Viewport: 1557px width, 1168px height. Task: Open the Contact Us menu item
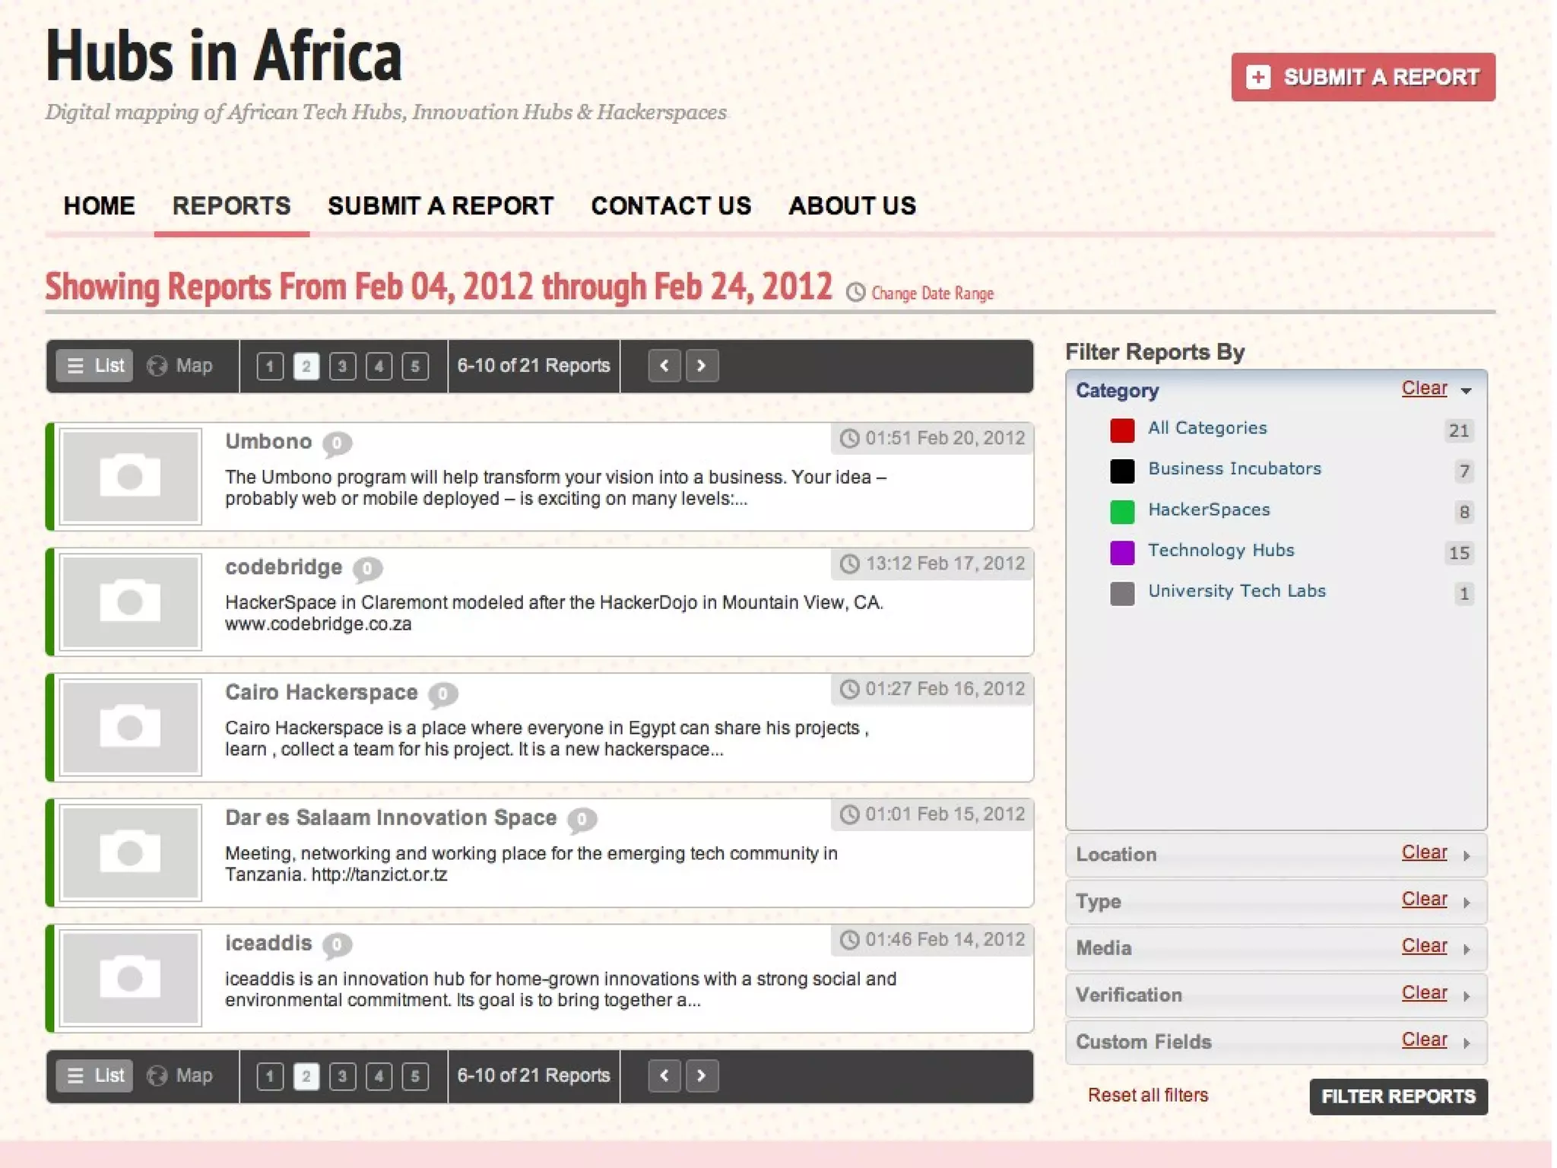click(671, 206)
